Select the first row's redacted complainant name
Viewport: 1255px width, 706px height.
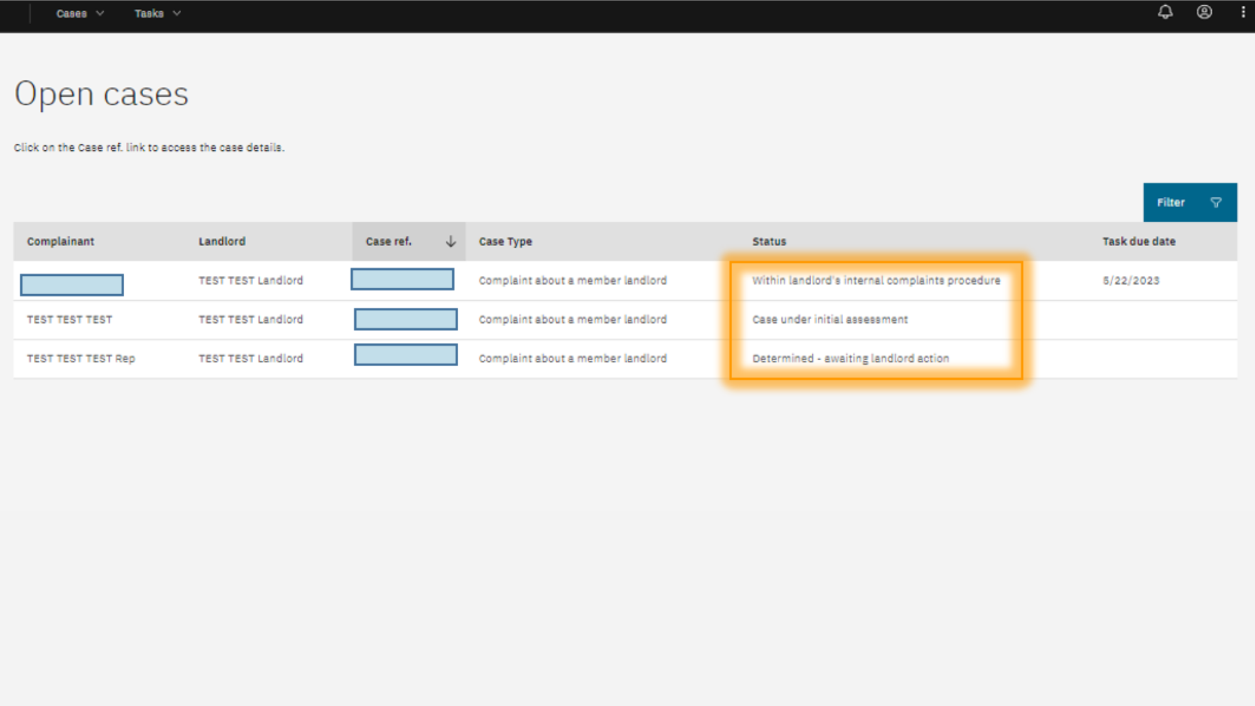72,284
